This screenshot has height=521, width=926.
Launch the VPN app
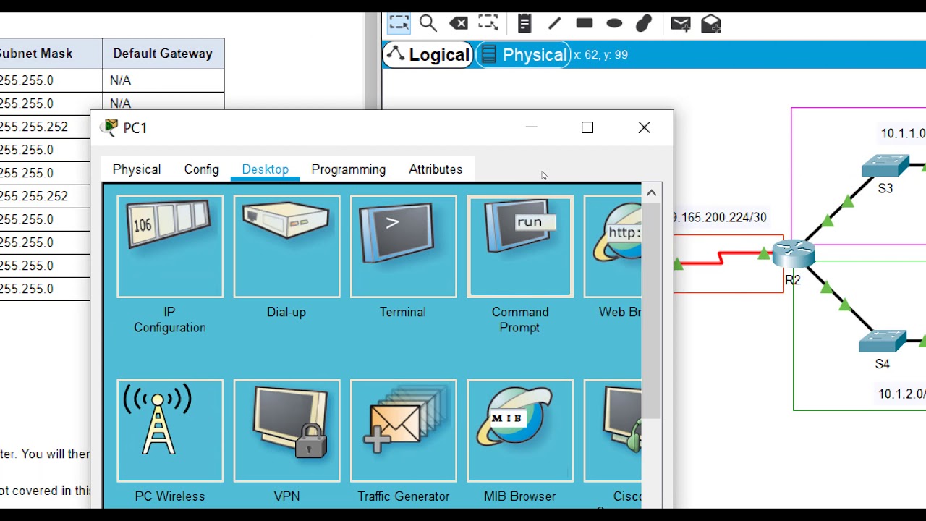click(x=286, y=431)
